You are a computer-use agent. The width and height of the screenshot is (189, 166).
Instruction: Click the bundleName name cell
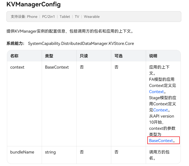click(22, 152)
